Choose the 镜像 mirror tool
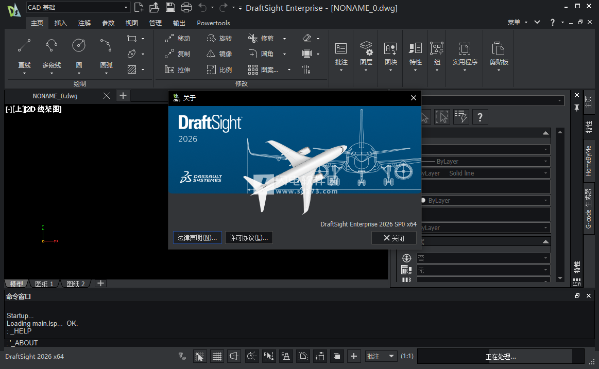Image resolution: width=599 pixels, height=369 pixels. click(x=219, y=54)
